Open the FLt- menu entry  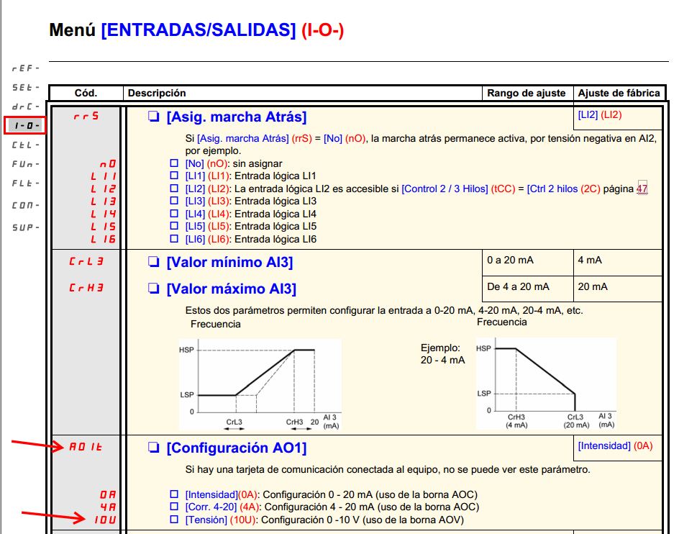[25, 184]
